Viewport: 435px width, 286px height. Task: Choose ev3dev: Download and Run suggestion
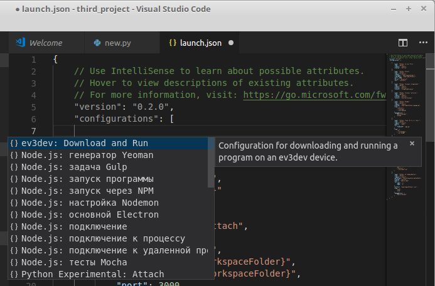pos(84,144)
